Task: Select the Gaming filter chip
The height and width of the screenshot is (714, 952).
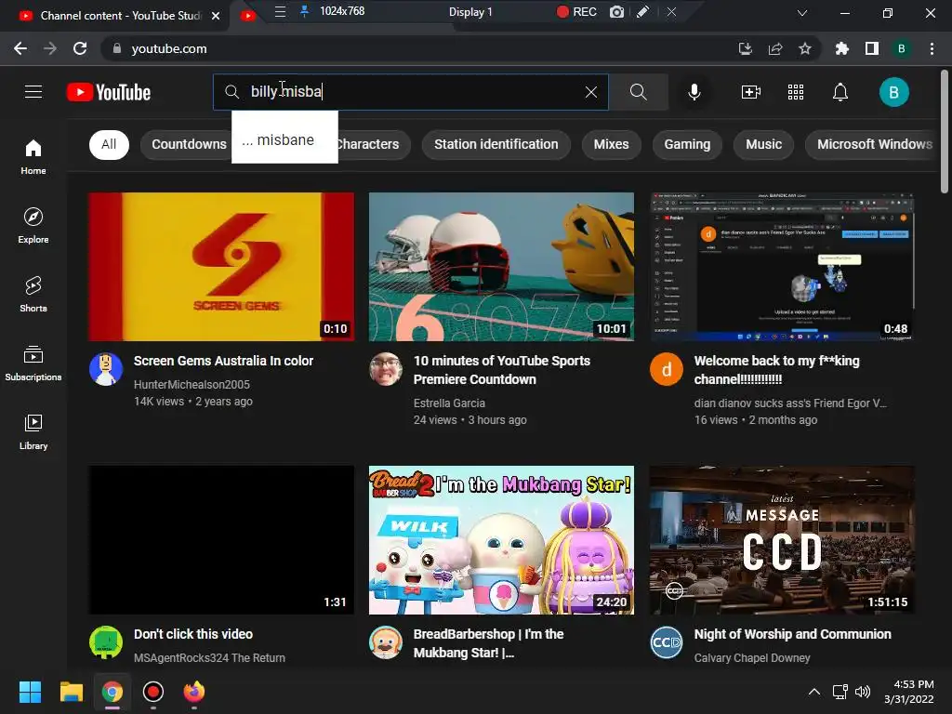Action: 687,144
